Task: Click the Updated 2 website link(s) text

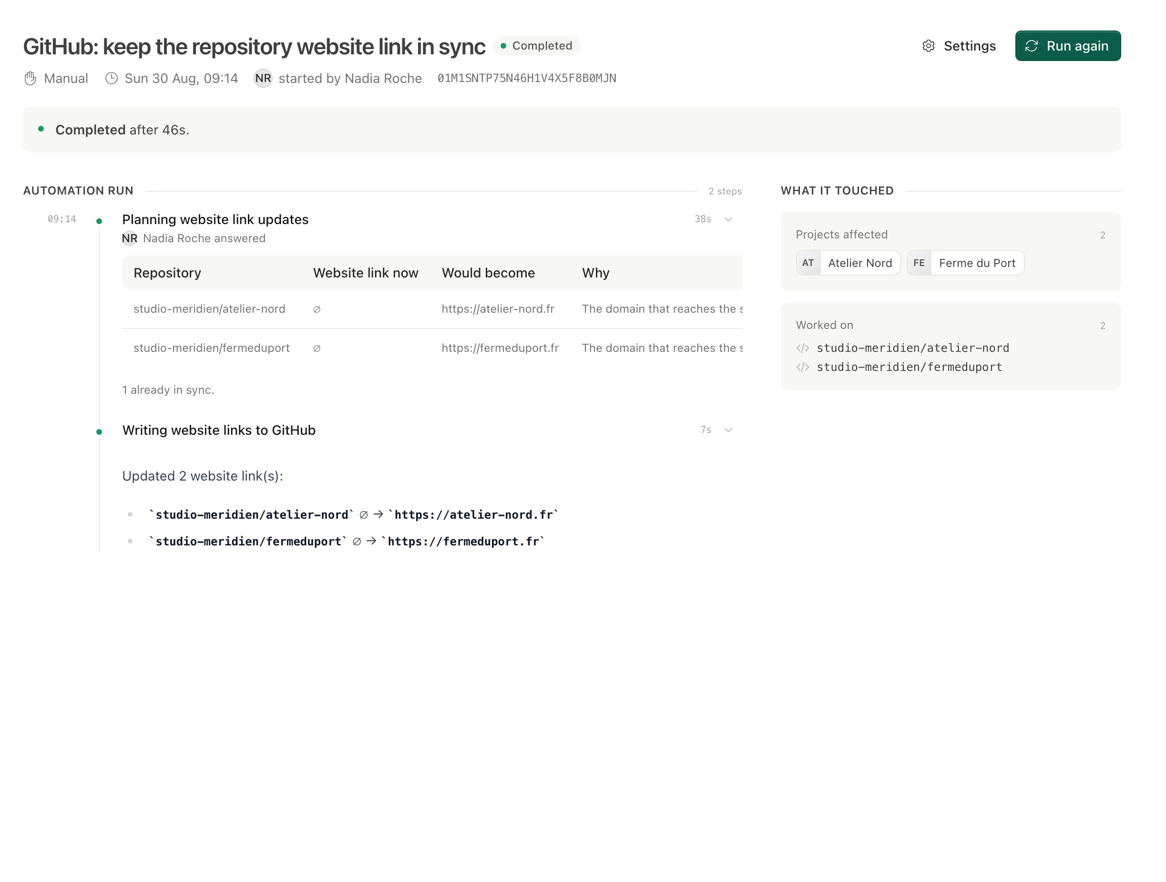Action: click(x=203, y=476)
